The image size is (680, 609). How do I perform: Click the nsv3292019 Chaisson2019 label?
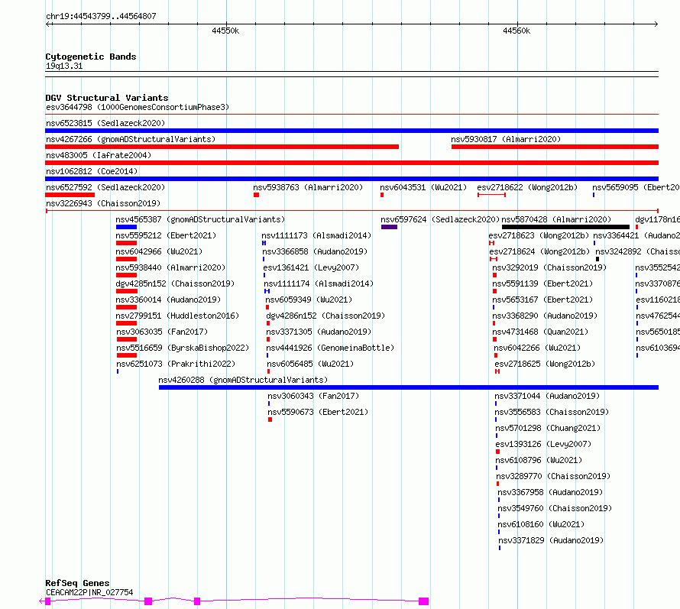549,267
